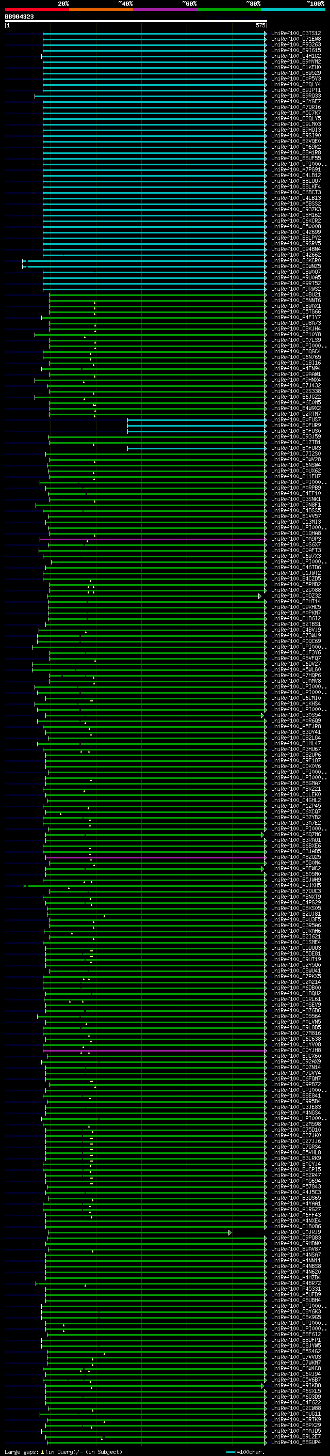Select hit label UniRef100_A4FN94
The image size is (330, 1456).
click(296, 369)
